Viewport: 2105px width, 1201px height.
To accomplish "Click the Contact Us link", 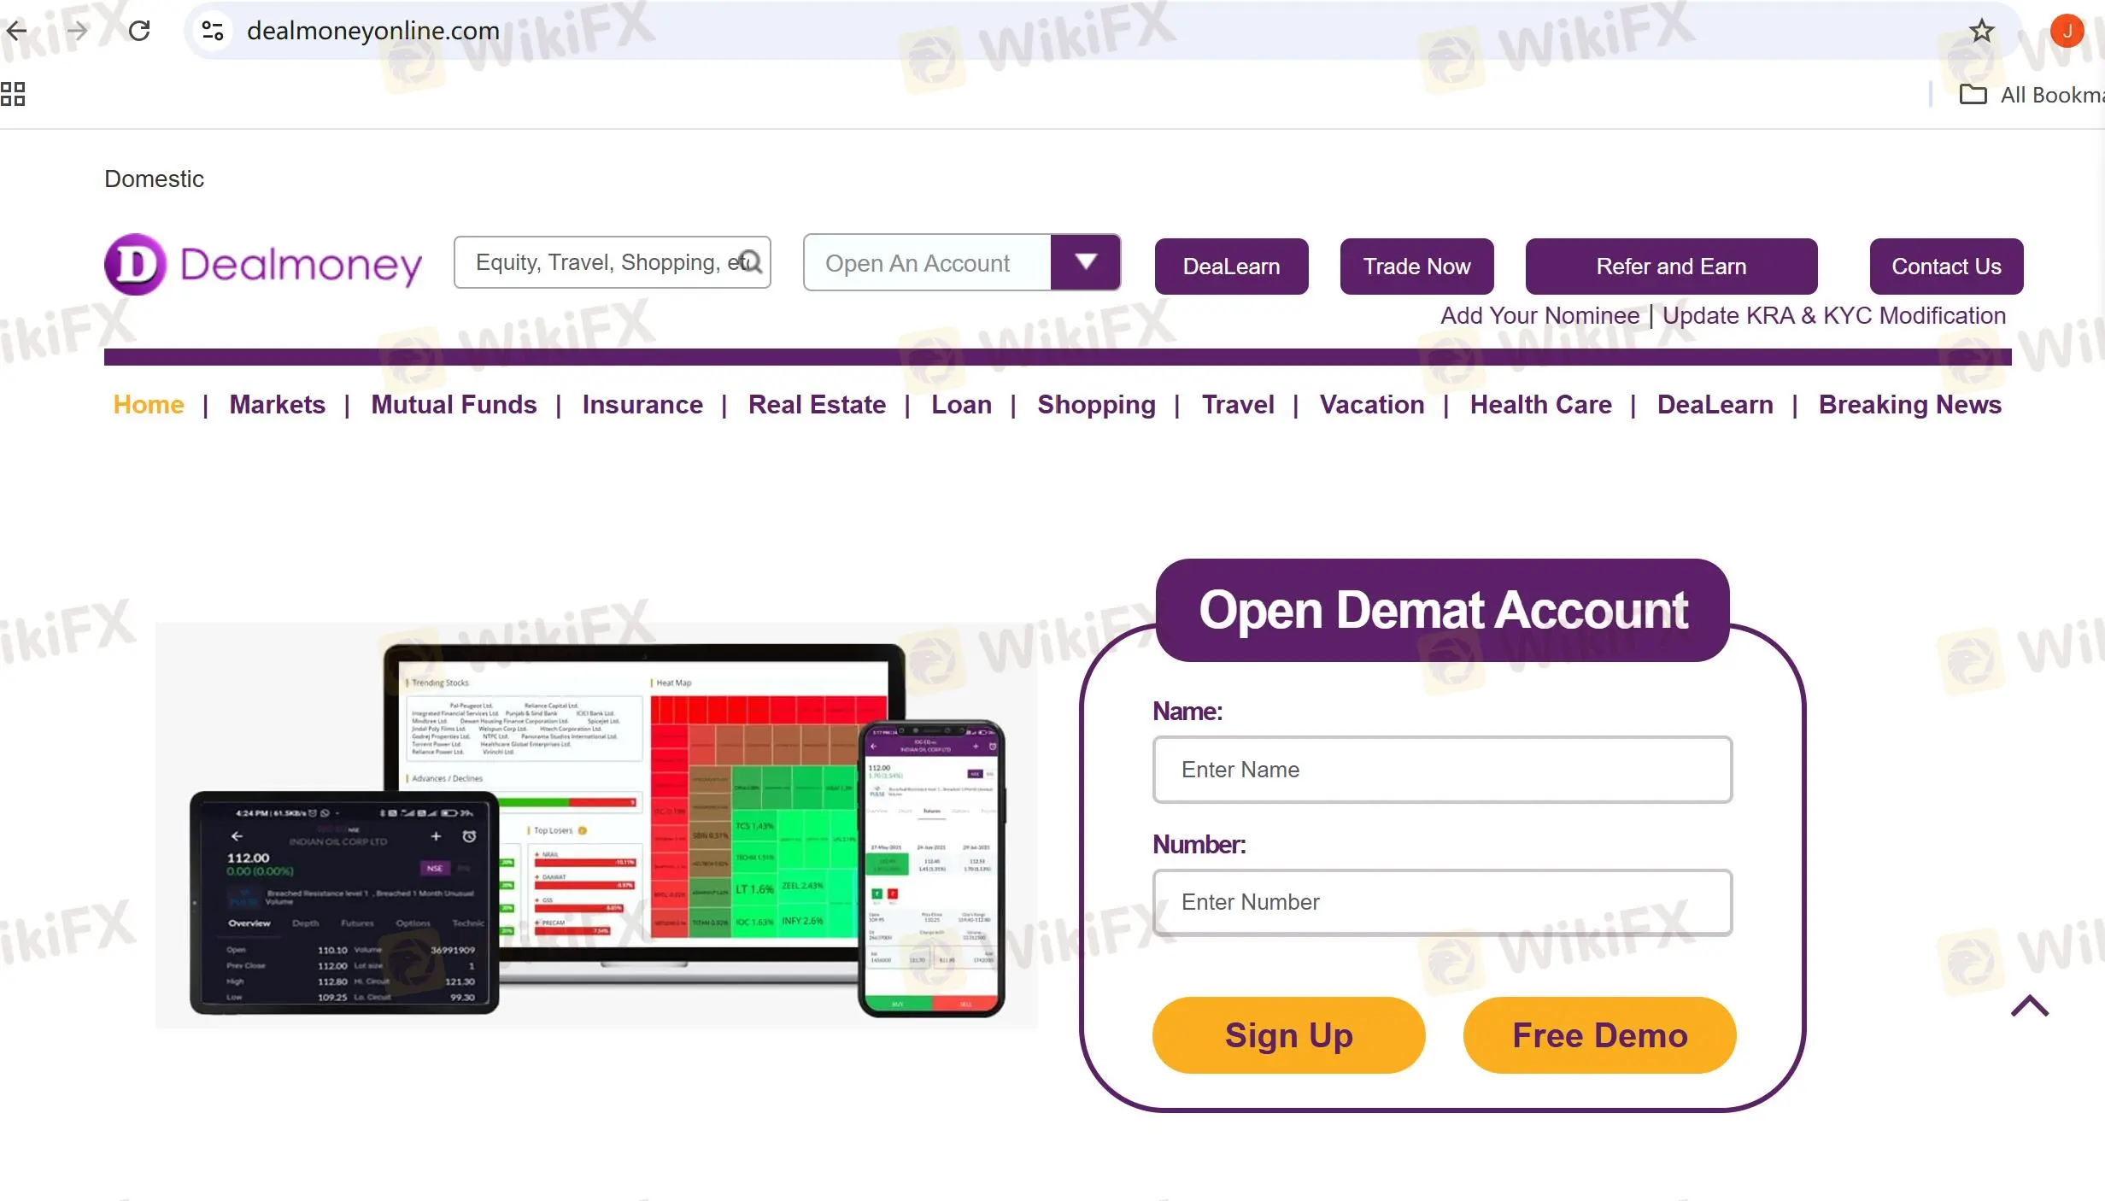I will pos(1946,266).
